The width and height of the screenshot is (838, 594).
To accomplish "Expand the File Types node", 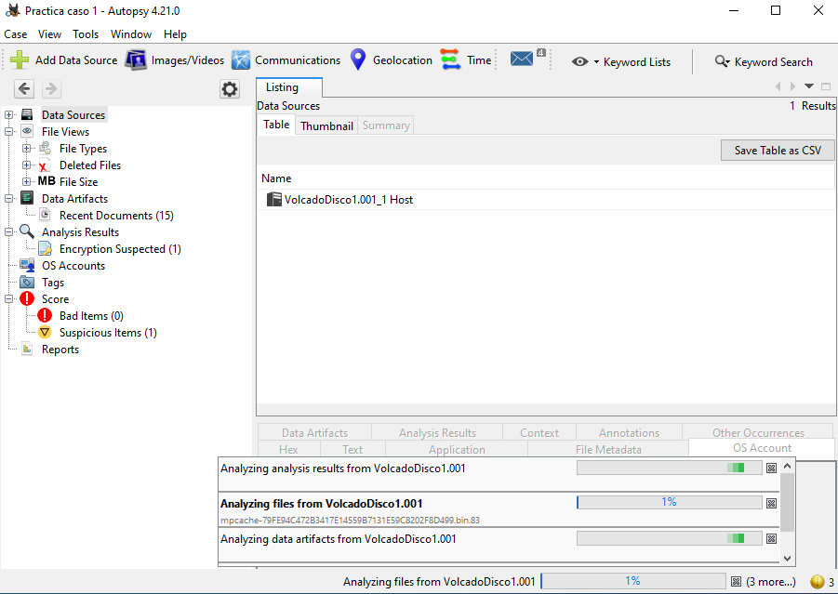I will tap(27, 149).
